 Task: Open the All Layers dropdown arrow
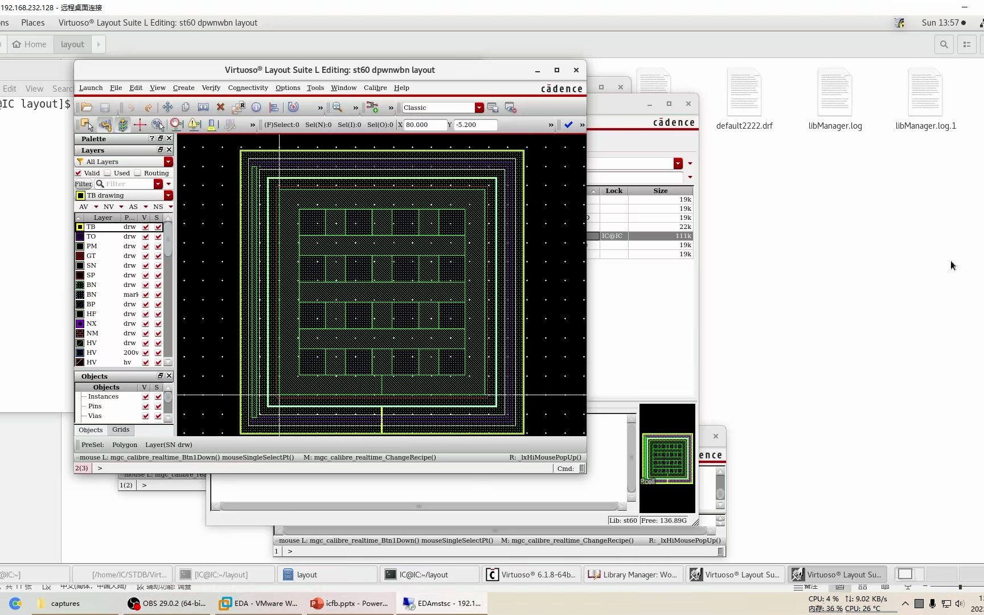pos(169,162)
